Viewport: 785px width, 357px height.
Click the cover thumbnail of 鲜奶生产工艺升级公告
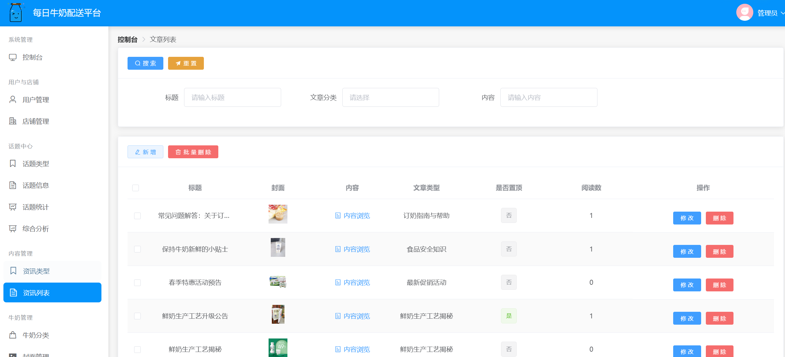[278, 314]
